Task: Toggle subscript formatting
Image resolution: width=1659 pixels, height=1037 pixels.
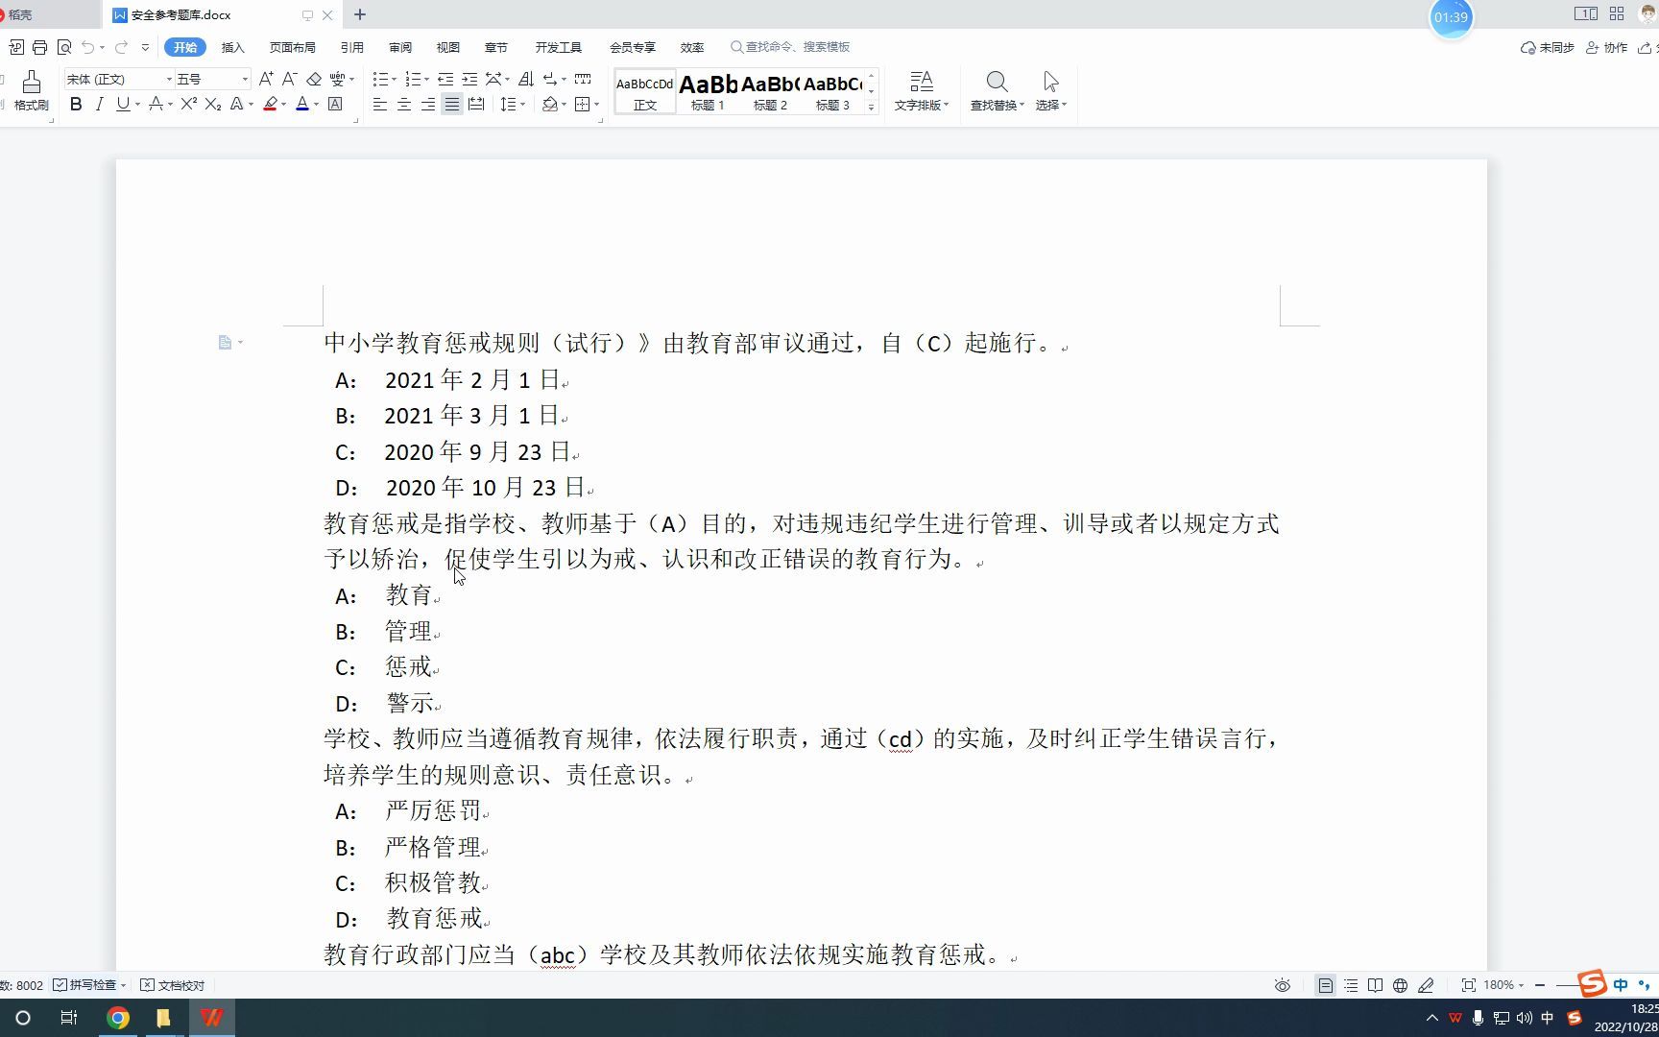Action: 212,105
